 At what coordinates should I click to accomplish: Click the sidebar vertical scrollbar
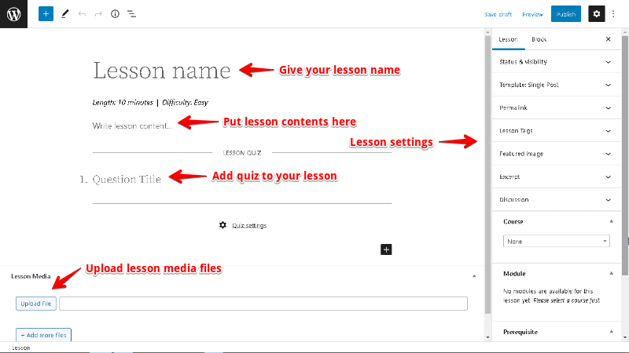pyautogui.click(x=625, y=155)
